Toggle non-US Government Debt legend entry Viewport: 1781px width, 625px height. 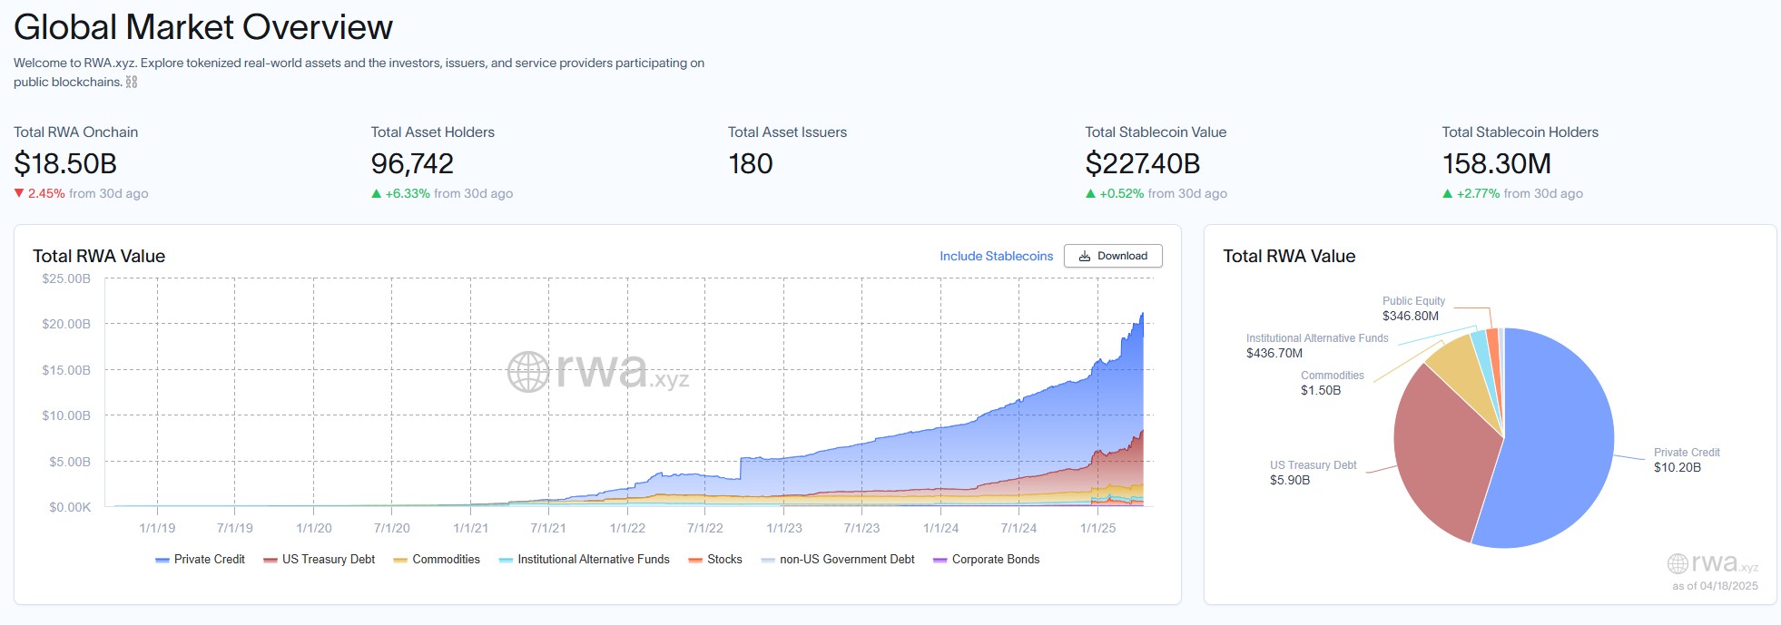[x=837, y=560]
